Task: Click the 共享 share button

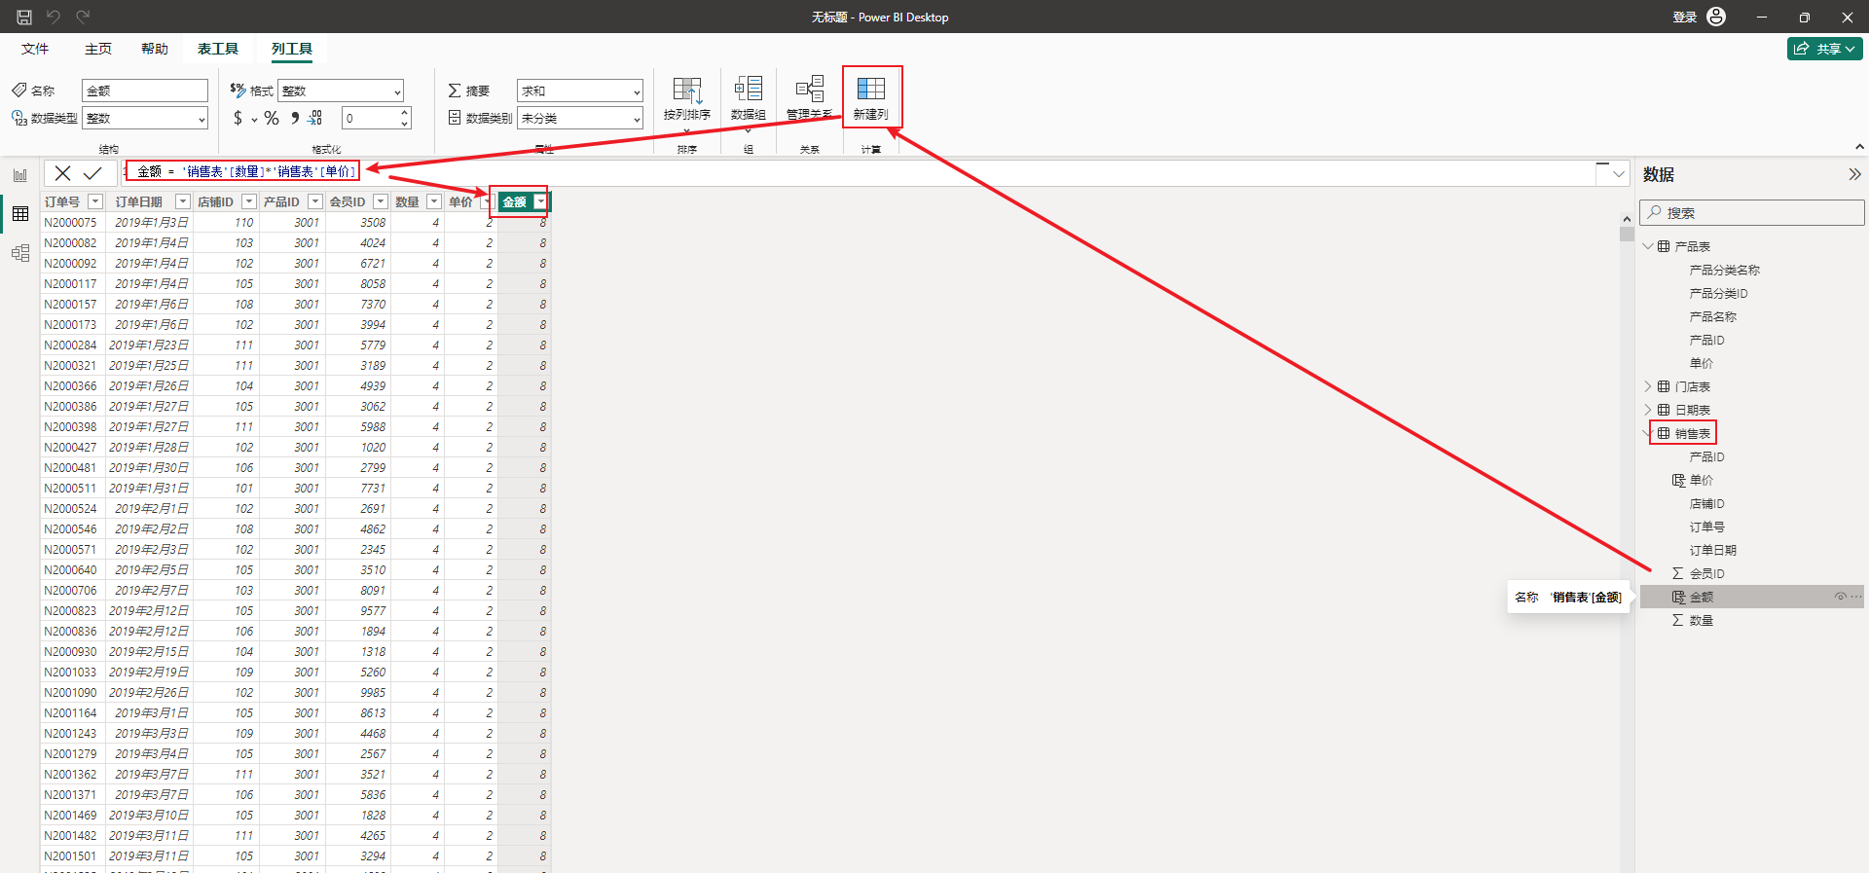Action: point(1824,49)
